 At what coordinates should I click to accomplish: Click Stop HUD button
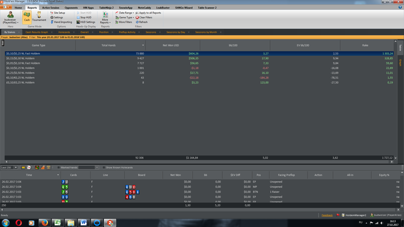(84, 17)
